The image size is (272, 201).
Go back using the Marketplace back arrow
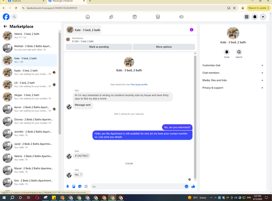(x=5, y=27)
